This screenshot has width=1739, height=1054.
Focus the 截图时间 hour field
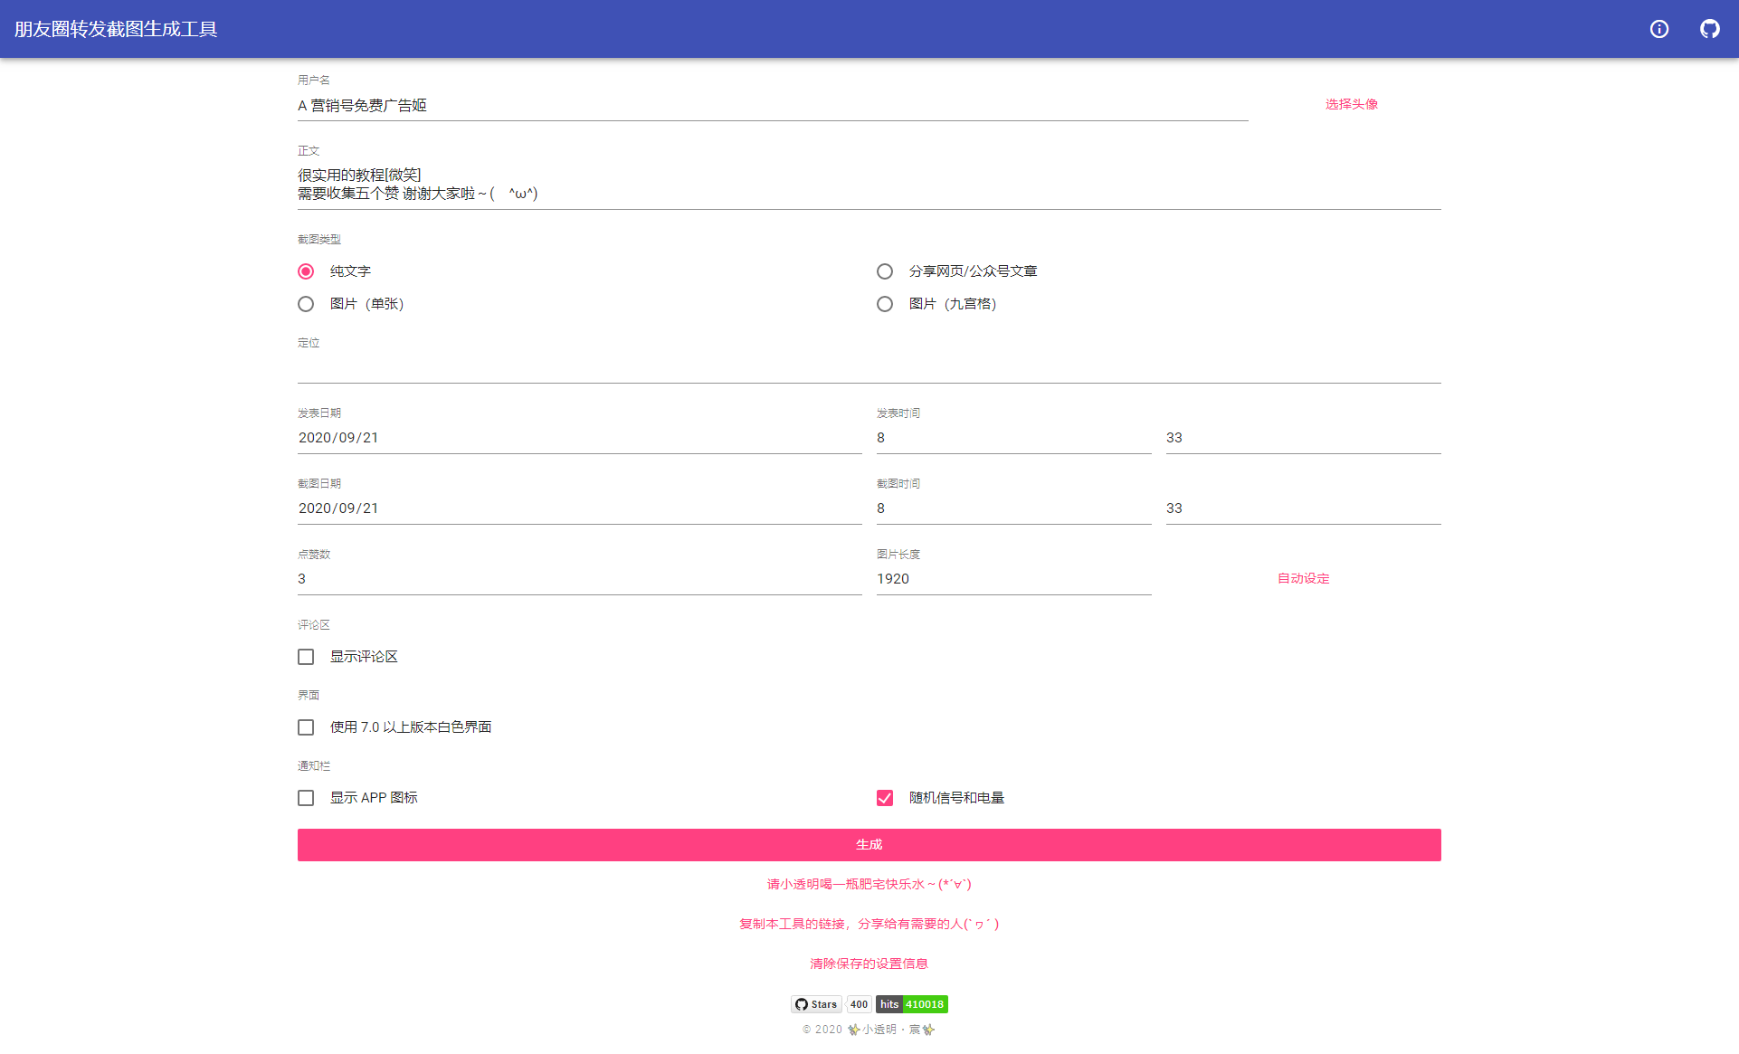(x=1014, y=508)
